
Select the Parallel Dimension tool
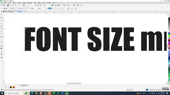[x=1, y=40]
